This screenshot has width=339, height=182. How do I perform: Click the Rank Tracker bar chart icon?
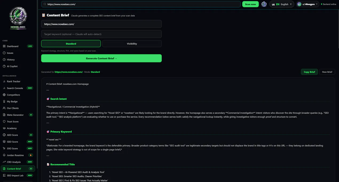point(4,81)
